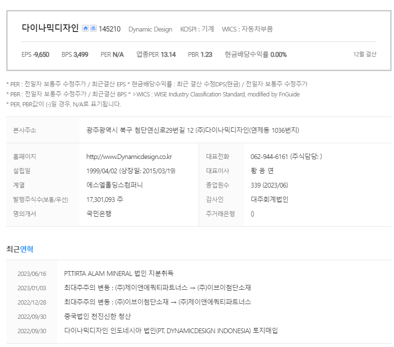Click the WICS : 자동차부품 classification
This screenshot has width=394, height=347.
pyautogui.click(x=247, y=29)
